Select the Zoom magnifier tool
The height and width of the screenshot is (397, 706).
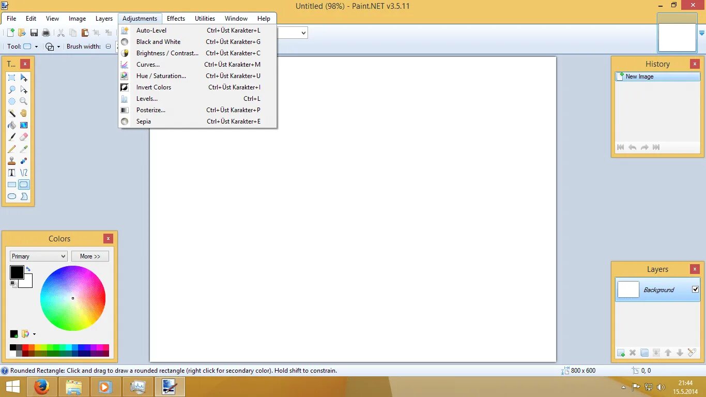tap(24, 101)
